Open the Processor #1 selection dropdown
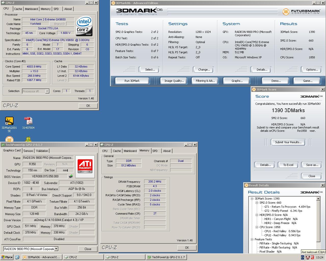Screen dimensions: 326x261 47,91
